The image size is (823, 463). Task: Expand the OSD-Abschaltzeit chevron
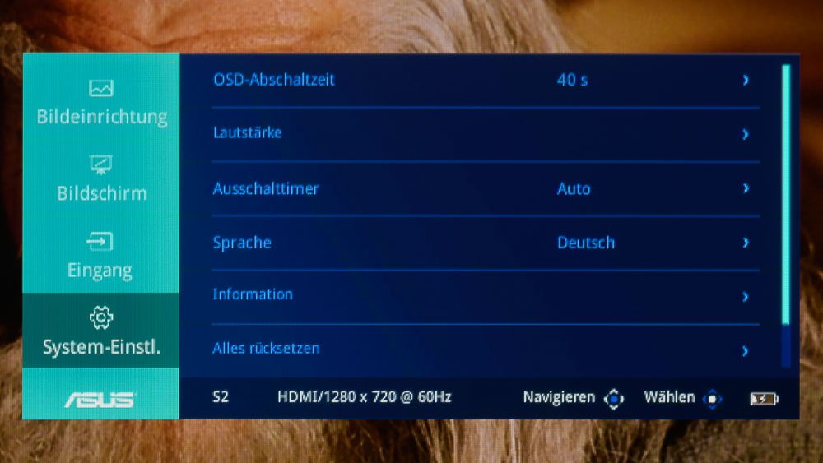coord(746,80)
